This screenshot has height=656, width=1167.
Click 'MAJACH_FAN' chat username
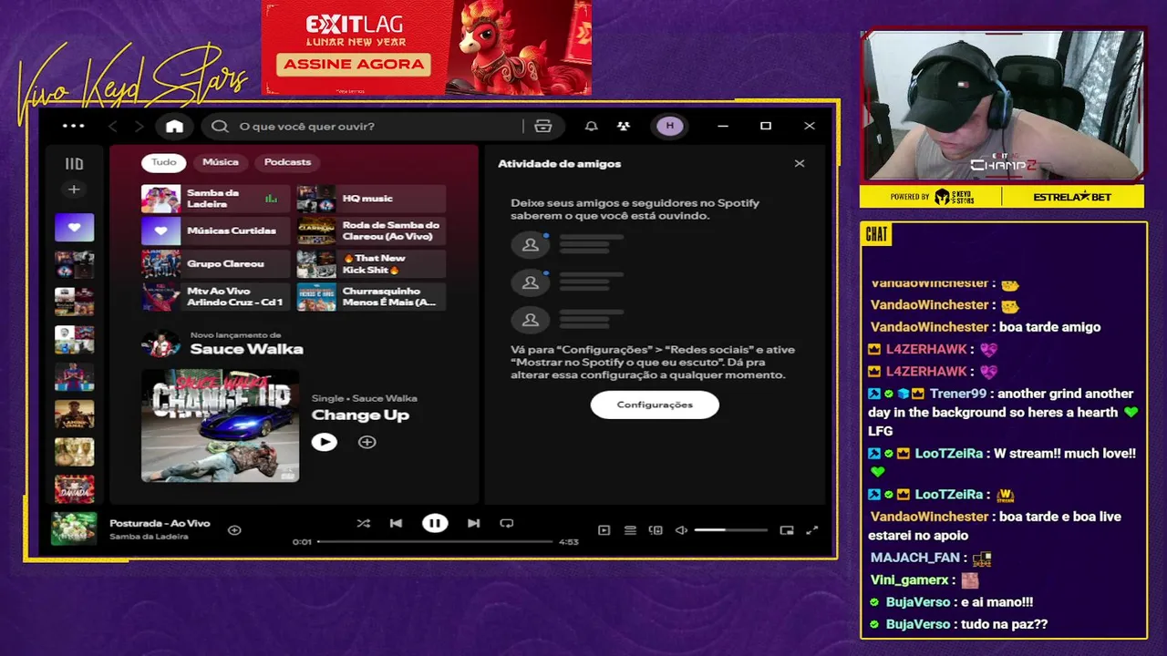914,558
